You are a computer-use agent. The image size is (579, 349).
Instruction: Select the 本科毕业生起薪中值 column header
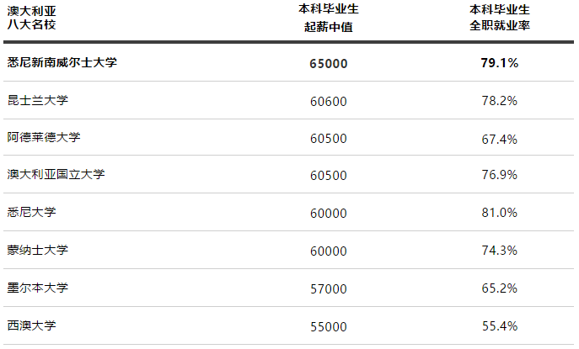pyautogui.click(x=328, y=18)
